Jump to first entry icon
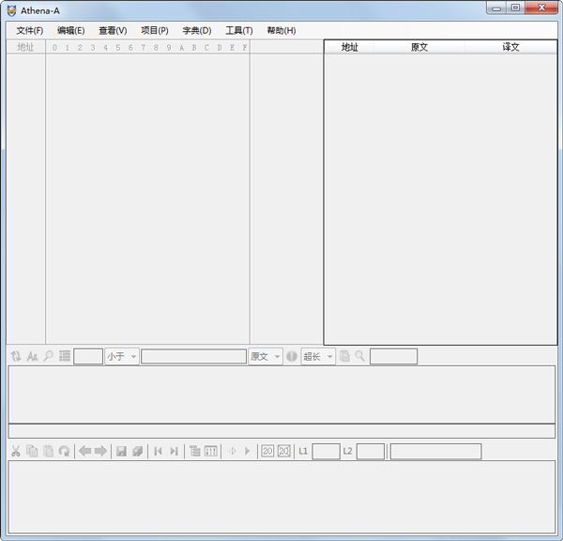Image resolution: width=563 pixels, height=541 pixels. [158, 451]
